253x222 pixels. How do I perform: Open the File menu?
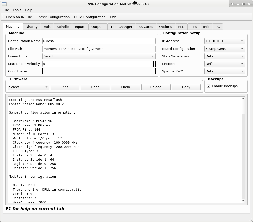pyautogui.click(x=6, y=10)
